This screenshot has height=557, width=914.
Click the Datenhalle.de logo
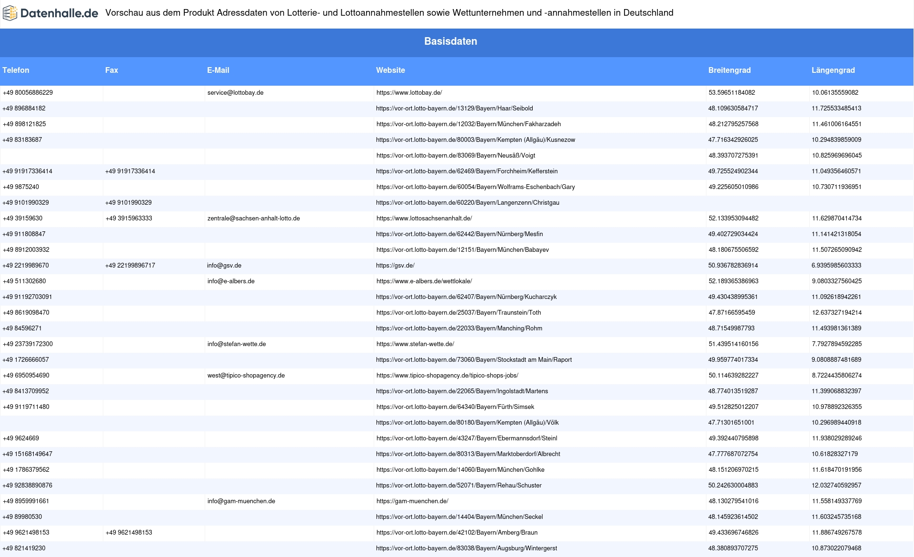point(50,13)
